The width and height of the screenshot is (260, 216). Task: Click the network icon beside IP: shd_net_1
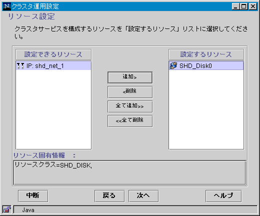[x=20, y=66]
